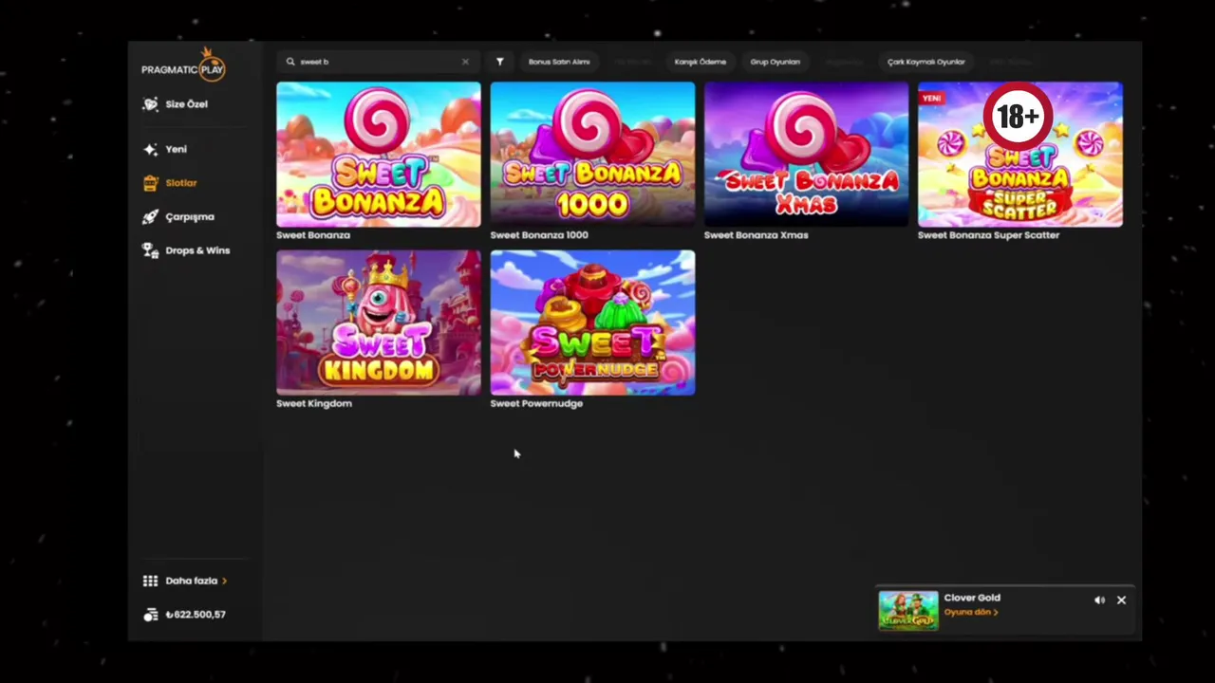Click the Oyuna dön link
Screen dimensions: 1215x683
(x=971, y=613)
